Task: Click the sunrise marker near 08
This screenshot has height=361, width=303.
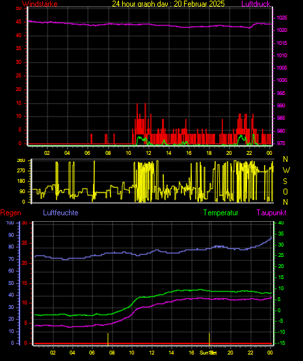Action: pyautogui.click(x=108, y=339)
